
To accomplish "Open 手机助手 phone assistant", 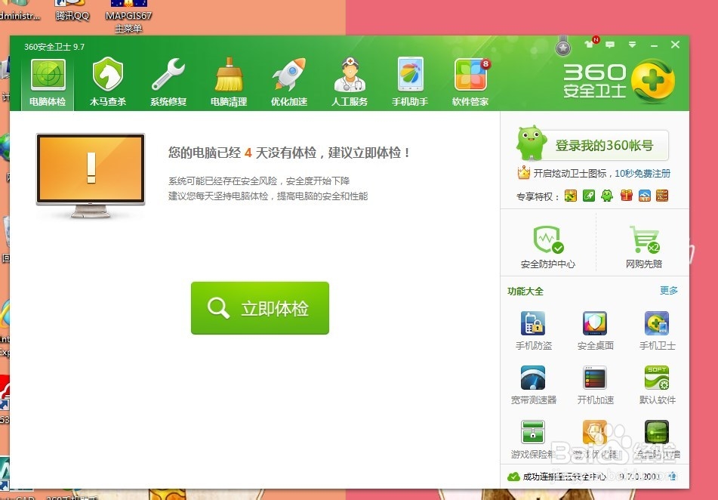I will [x=410, y=83].
